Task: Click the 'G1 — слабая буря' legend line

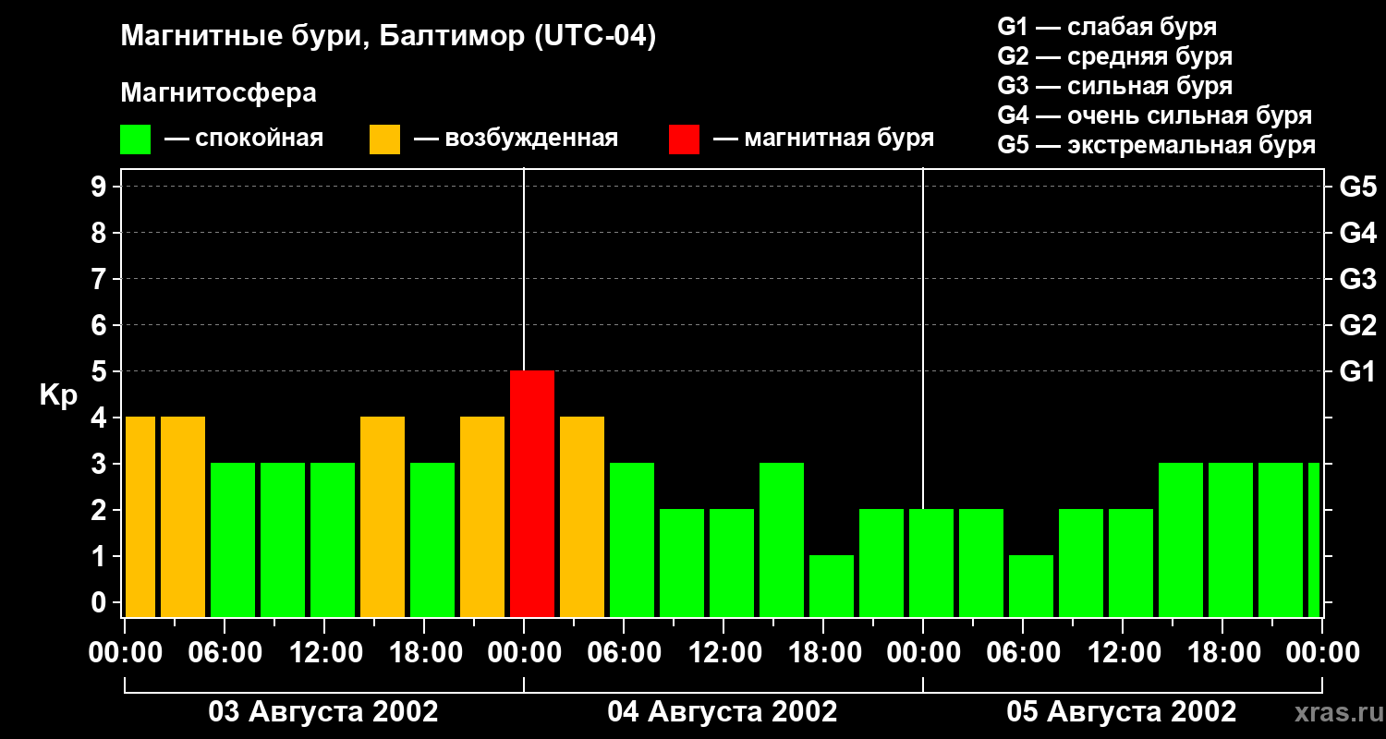Action: (1107, 27)
